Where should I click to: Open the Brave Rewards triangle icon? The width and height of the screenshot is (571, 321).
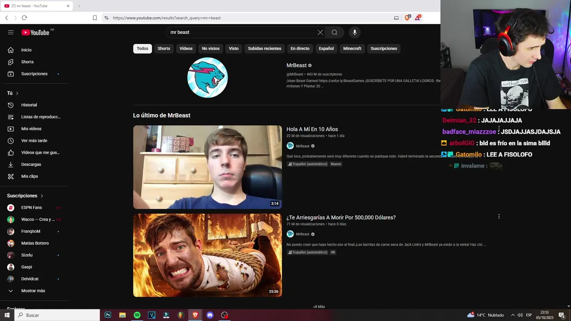click(x=418, y=18)
